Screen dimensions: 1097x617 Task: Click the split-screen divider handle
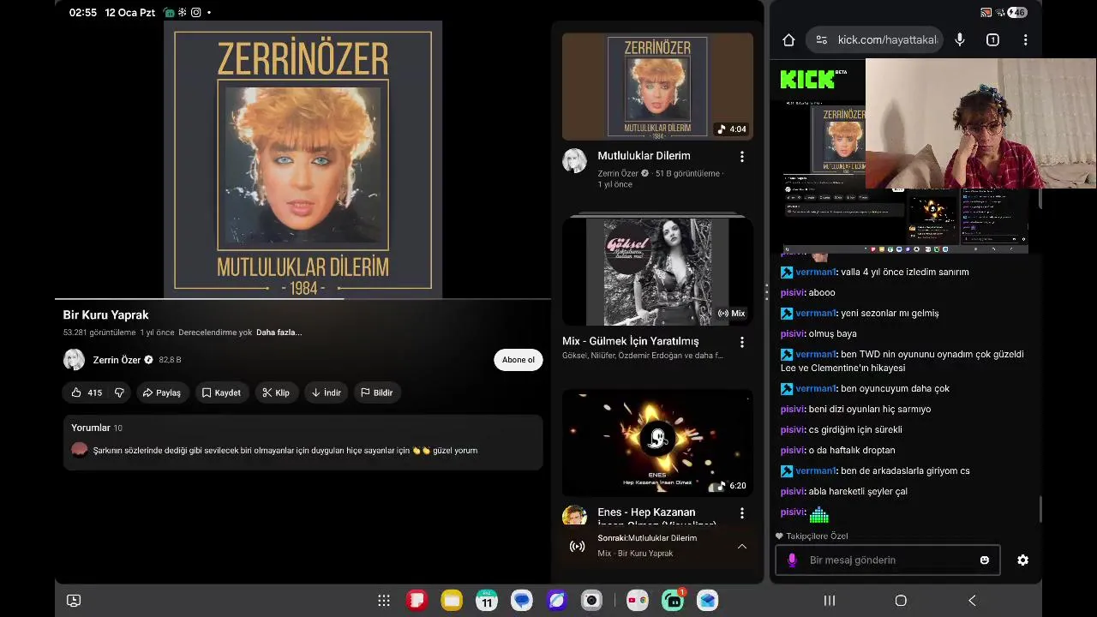pos(766,291)
